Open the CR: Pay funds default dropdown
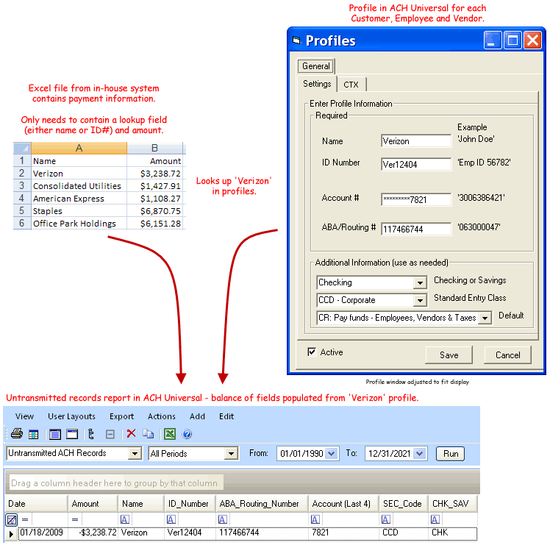This screenshot has height=545, width=550. click(485, 318)
